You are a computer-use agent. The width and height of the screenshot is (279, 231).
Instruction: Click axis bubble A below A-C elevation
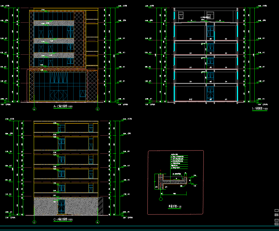(34, 109)
